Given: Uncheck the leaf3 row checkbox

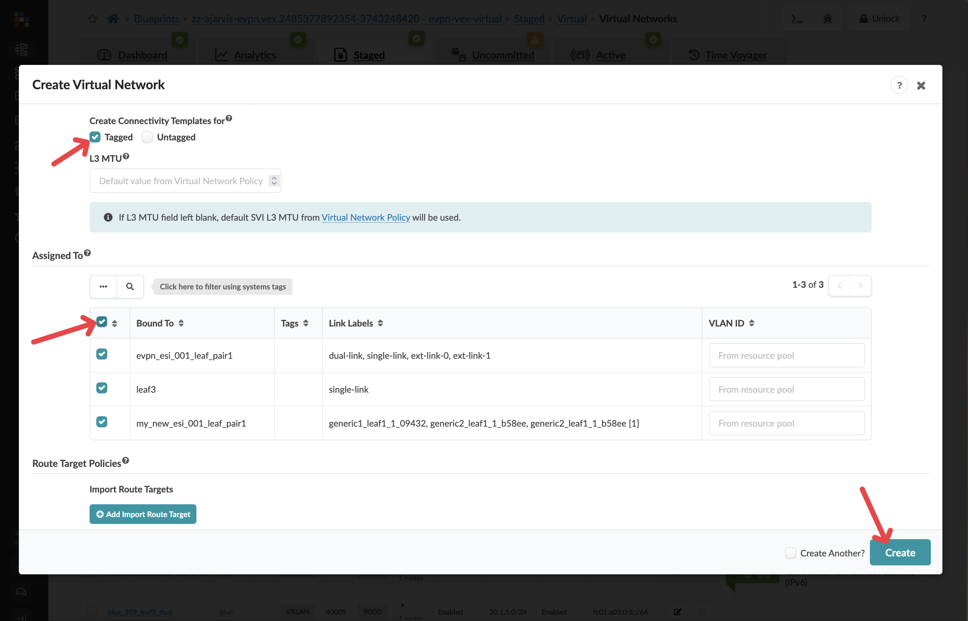Looking at the screenshot, I should click(x=102, y=388).
